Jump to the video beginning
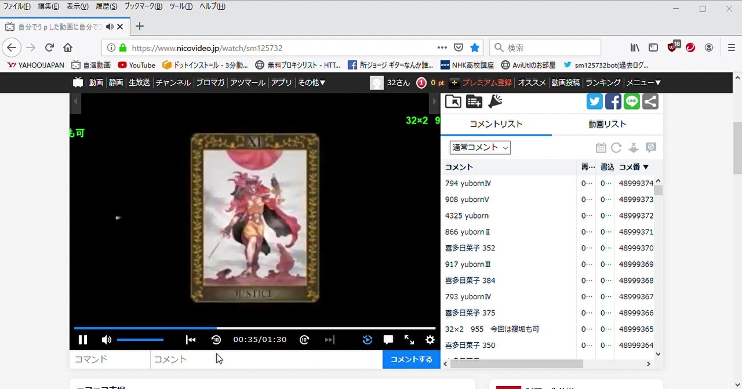 [191, 340]
